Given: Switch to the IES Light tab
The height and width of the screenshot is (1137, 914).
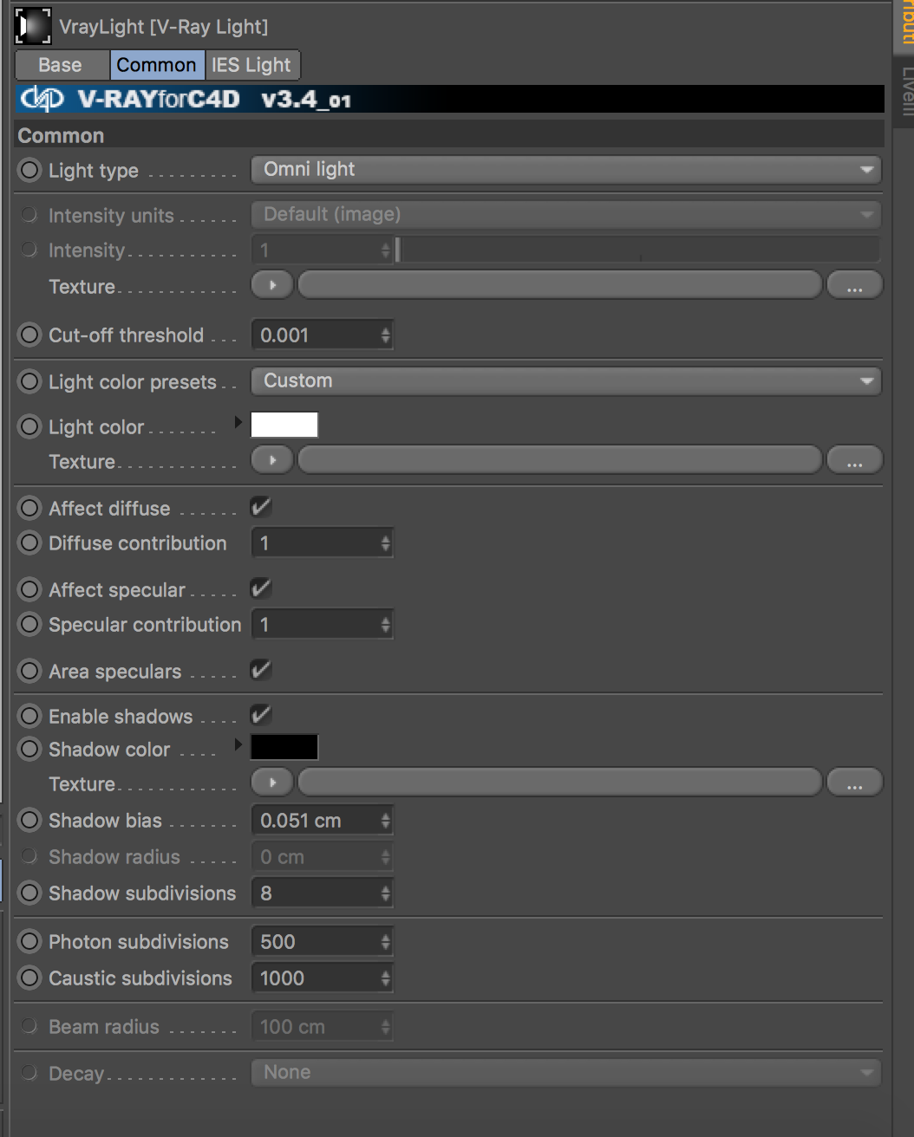Looking at the screenshot, I should [x=252, y=65].
